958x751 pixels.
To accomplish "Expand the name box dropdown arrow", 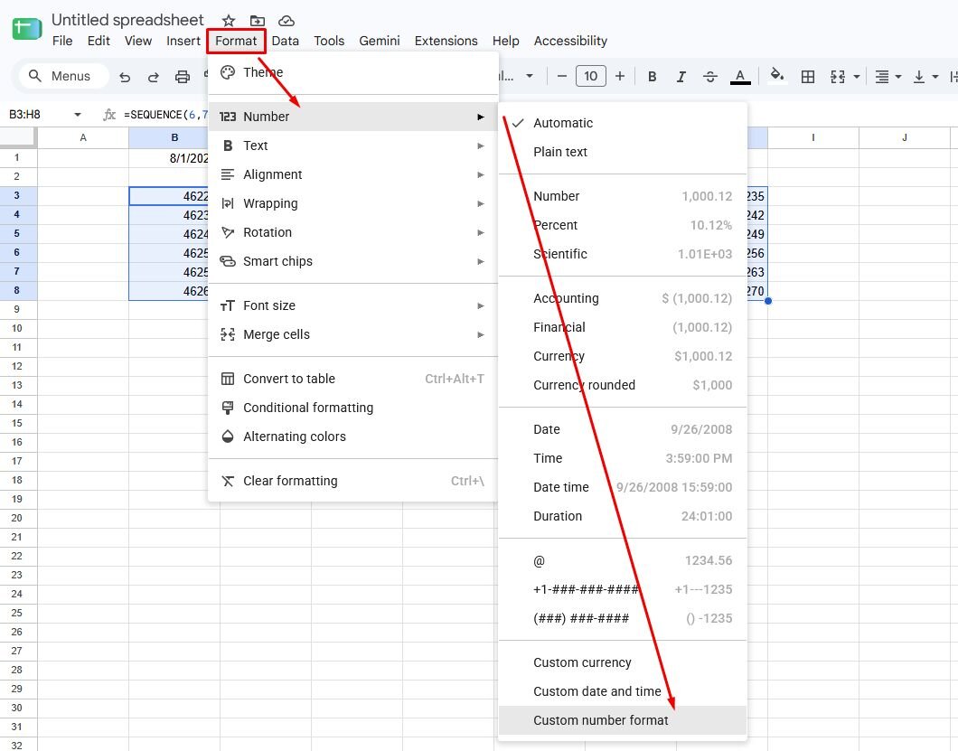I will (78, 114).
